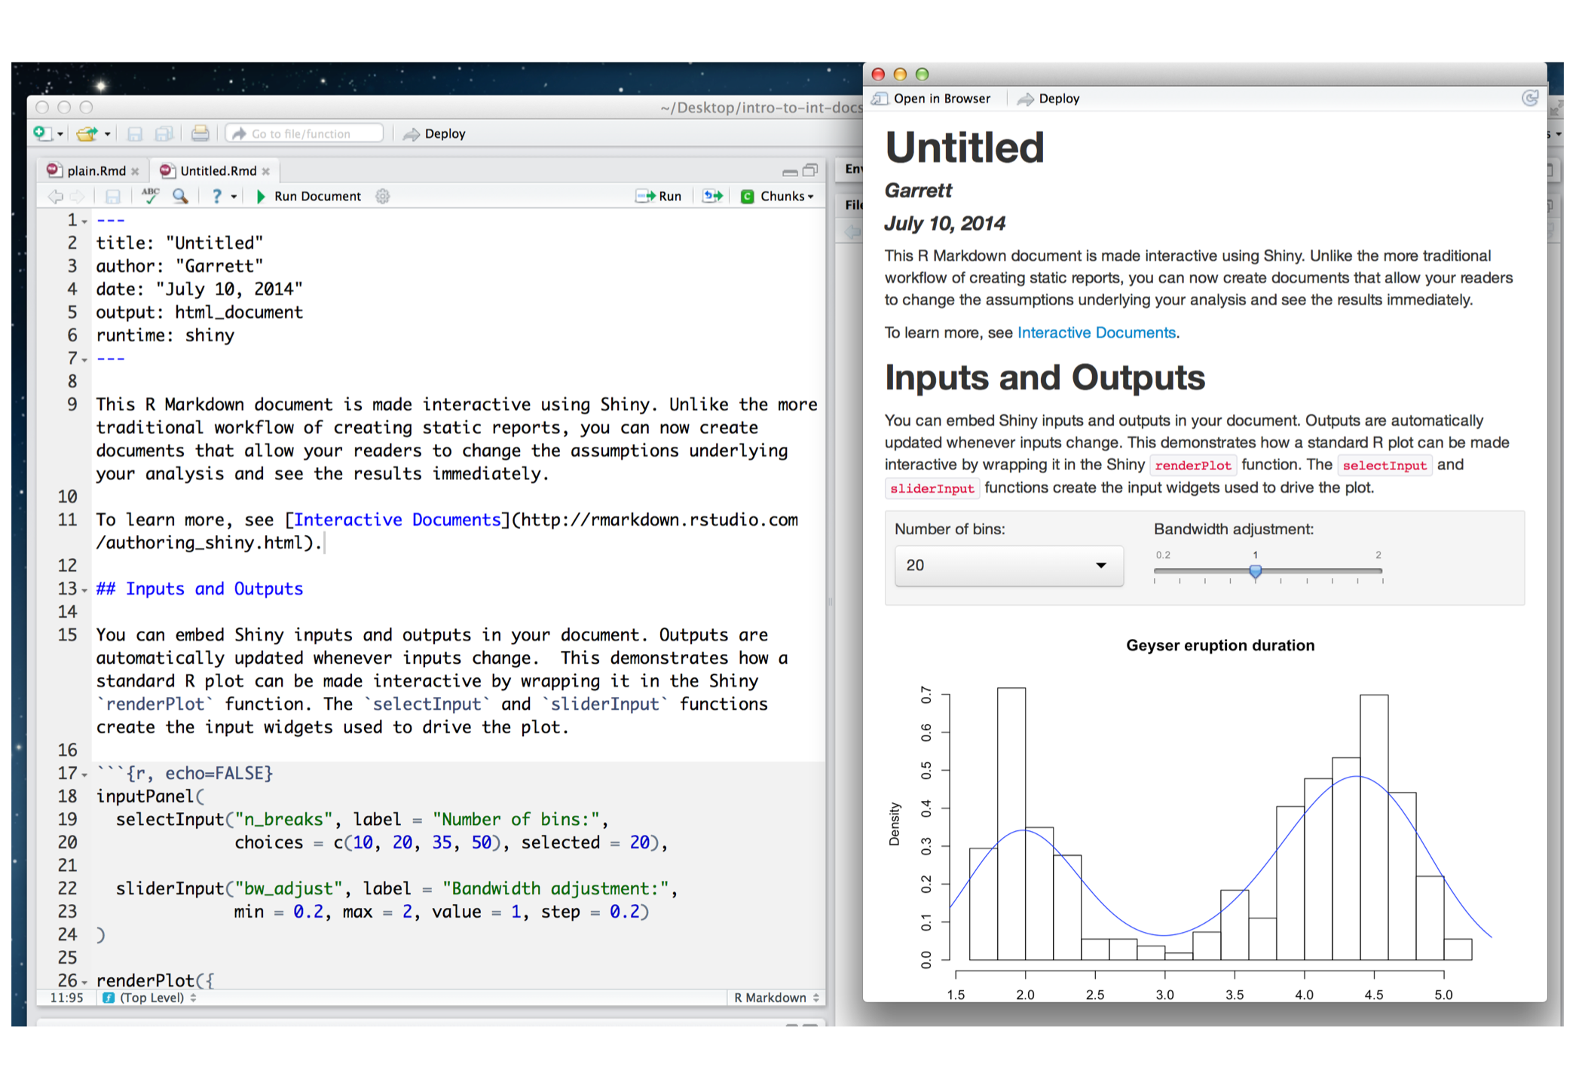
Task: Click the Open in Browser button
Action: pyautogui.click(x=933, y=99)
